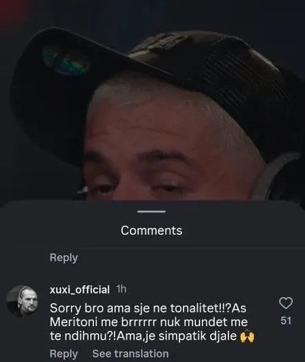The width and height of the screenshot is (305, 362).
Task: Click the word 'Meritoni' in the comment
Action: 74,322
